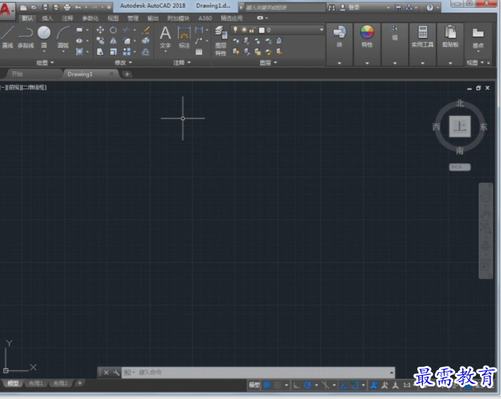Image resolution: width=501 pixels, height=399 pixels.
Task: Expand the Annotation (注释) panel
Action: point(182,63)
